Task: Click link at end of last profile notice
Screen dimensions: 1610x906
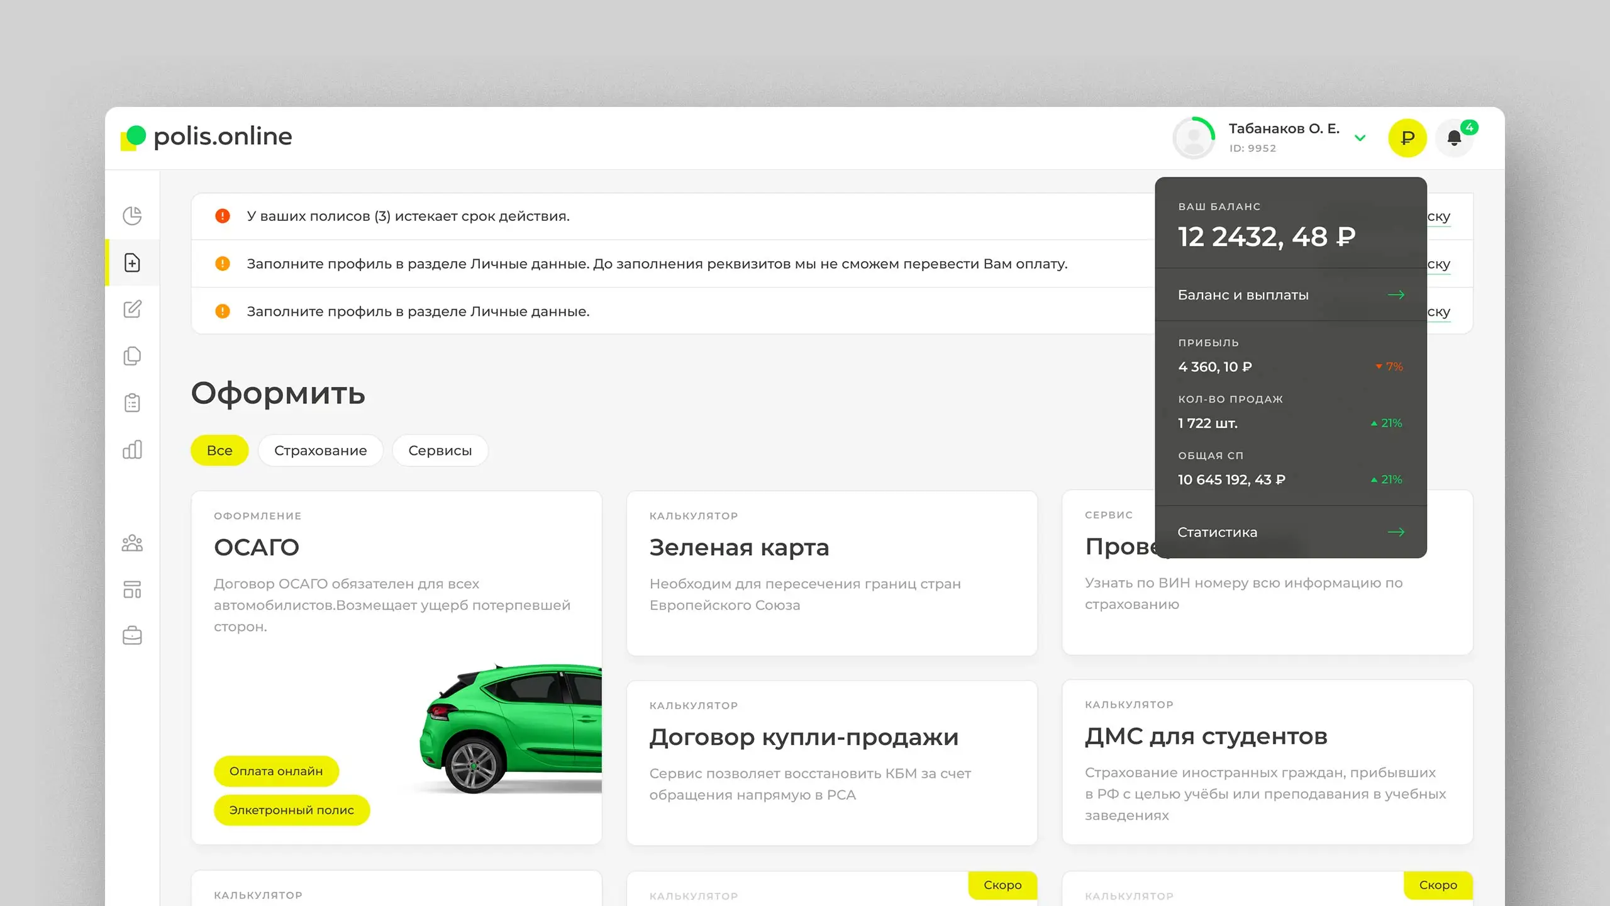Action: point(1439,312)
